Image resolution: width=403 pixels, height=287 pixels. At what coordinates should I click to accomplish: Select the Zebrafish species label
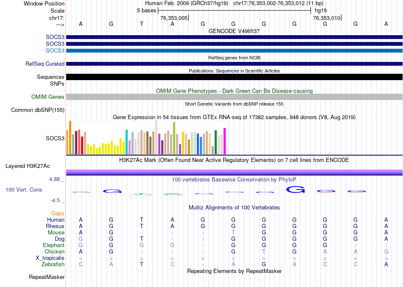(53, 264)
